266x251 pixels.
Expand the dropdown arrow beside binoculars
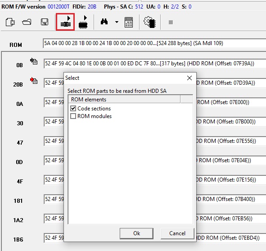pos(117,22)
